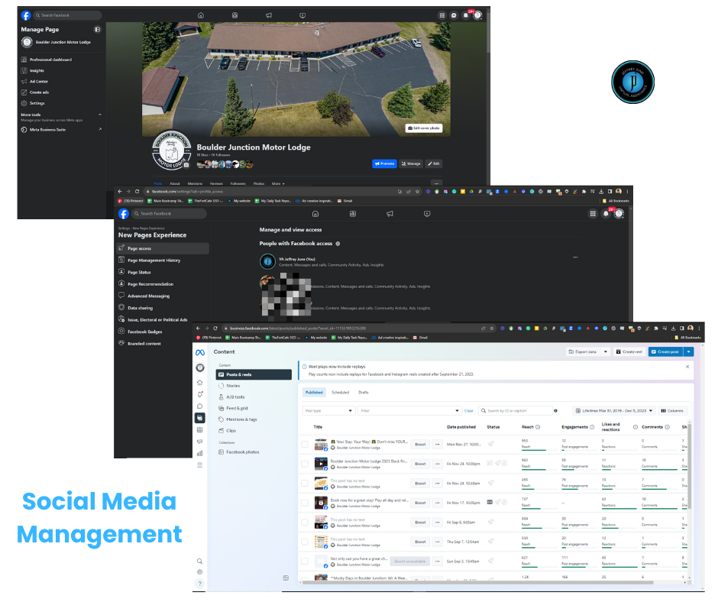
Task: Open the Facebook logo in the Manage Page window
Action: click(26, 15)
